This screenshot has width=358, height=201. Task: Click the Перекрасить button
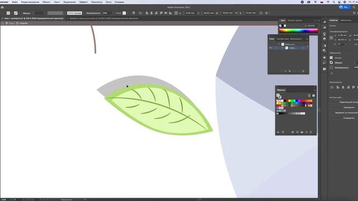click(x=348, y=107)
